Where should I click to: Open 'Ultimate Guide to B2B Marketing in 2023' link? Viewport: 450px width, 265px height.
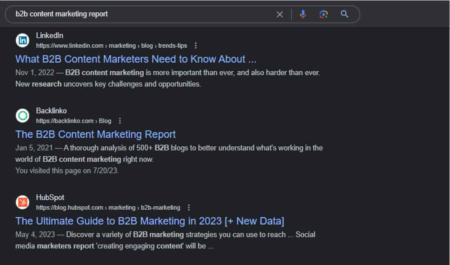(150, 221)
